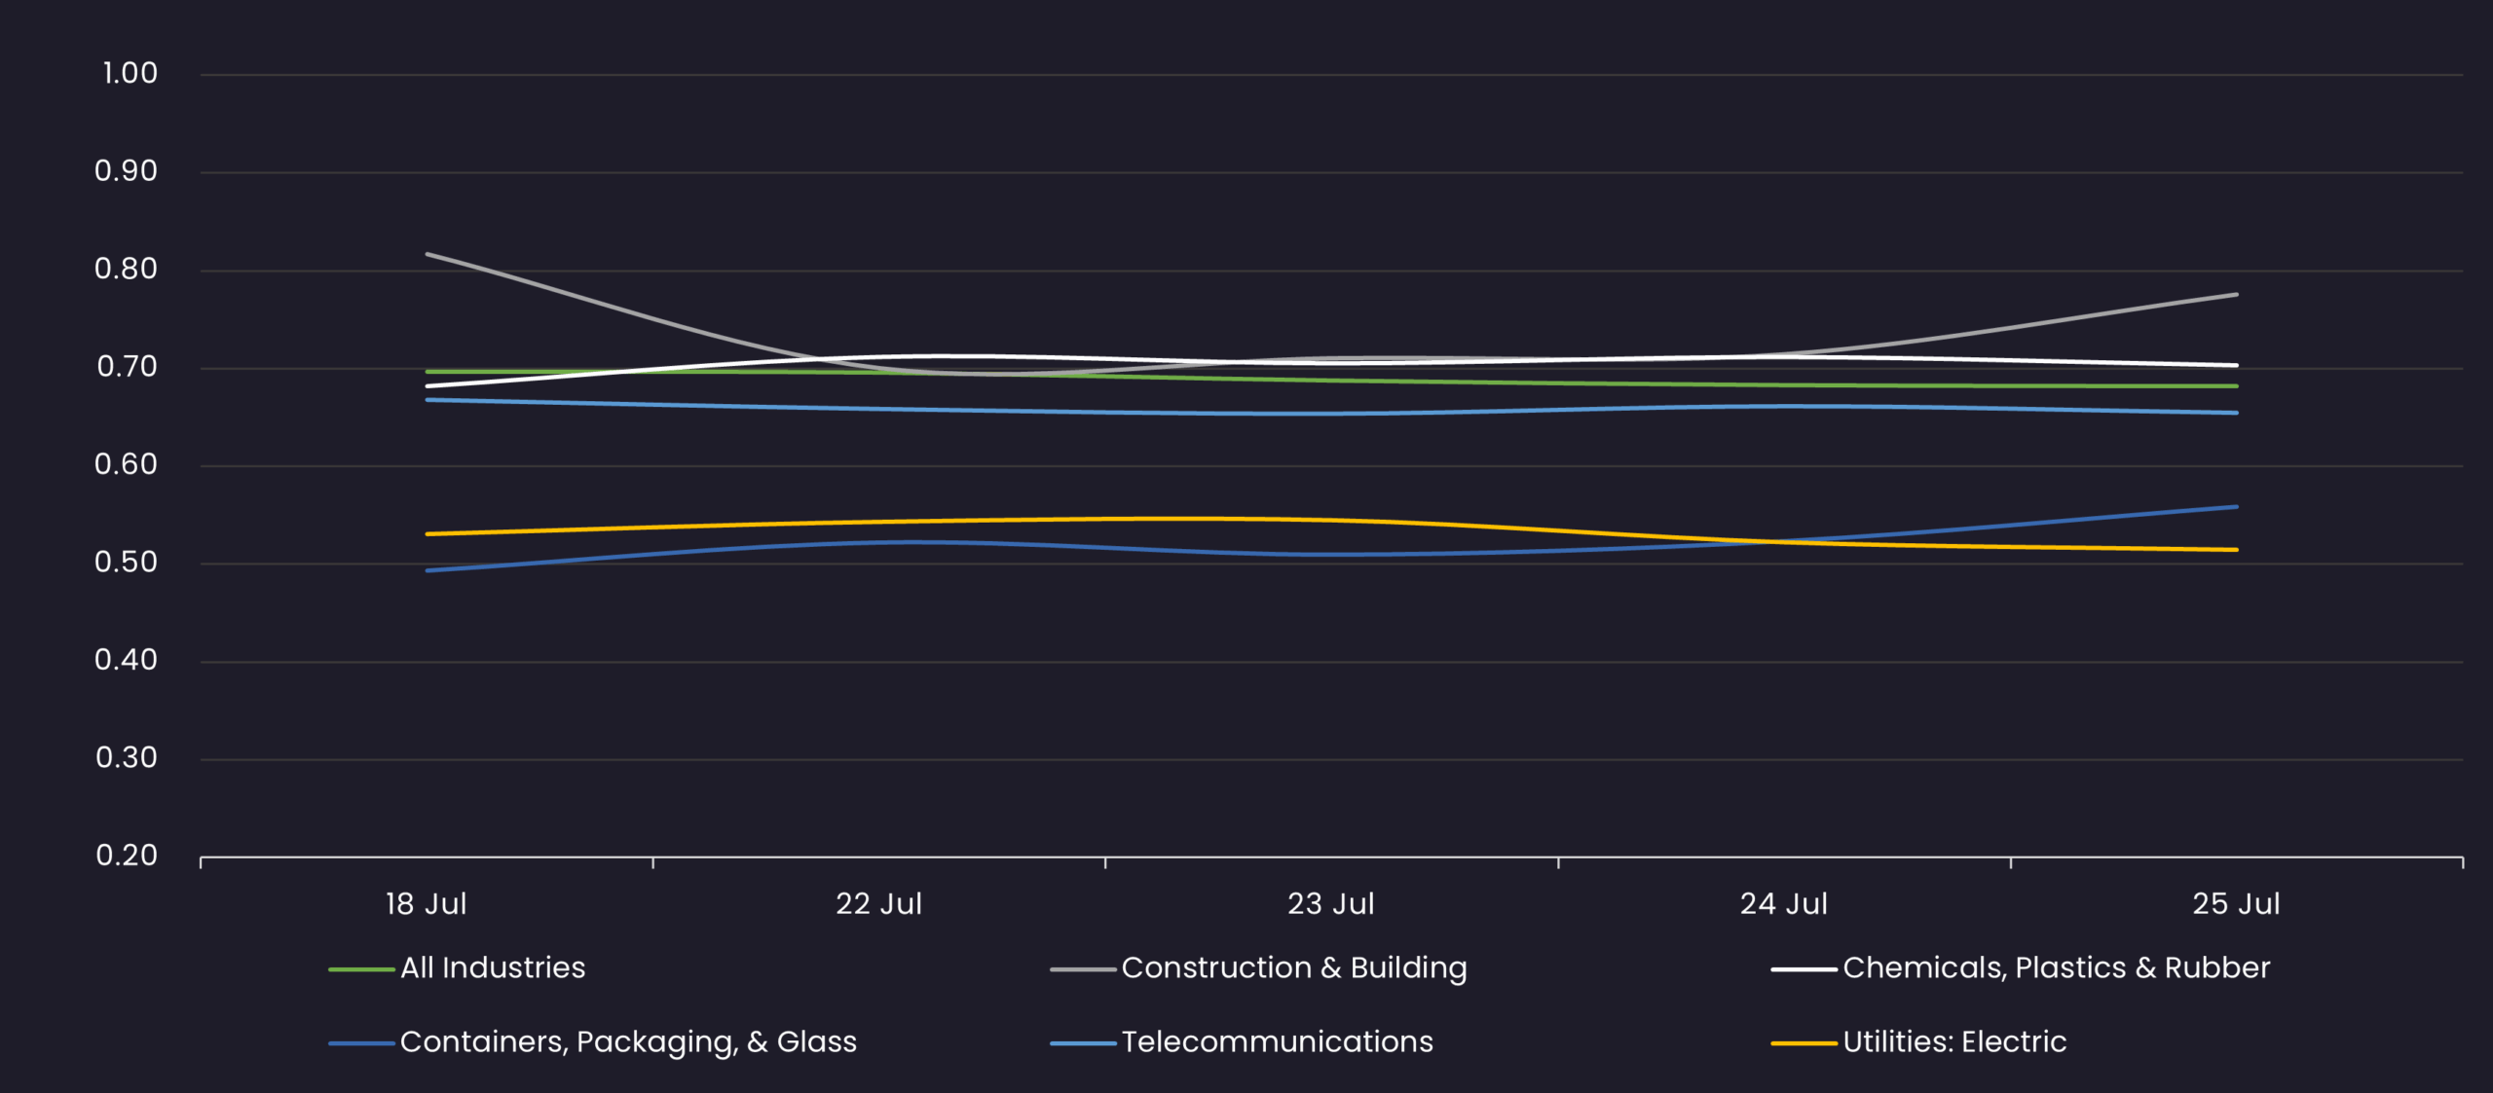Click the 18 Jul x-axis label
Viewport: 2493px width, 1093px height.
427,904
